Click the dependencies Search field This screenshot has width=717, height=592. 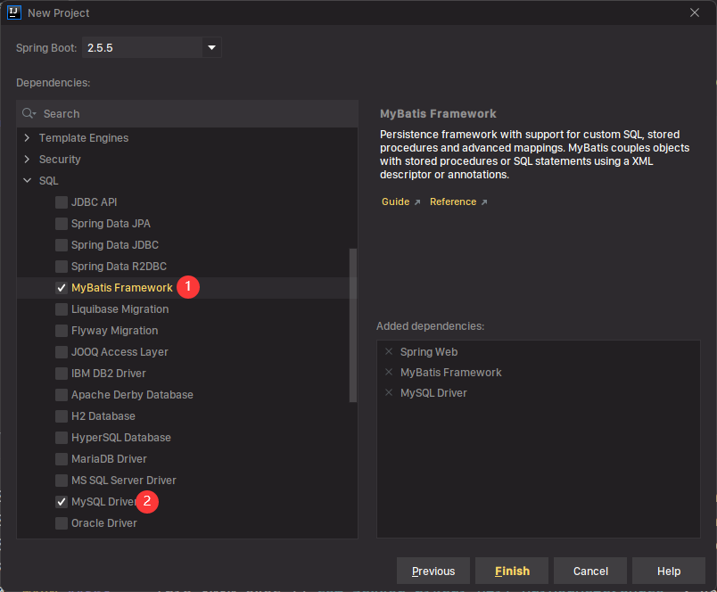187,113
